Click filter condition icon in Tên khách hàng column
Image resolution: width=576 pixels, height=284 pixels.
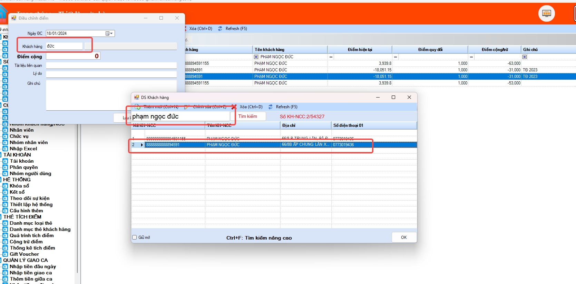point(256,57)
